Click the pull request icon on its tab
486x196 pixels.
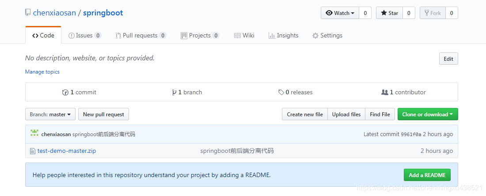(118, 36)
